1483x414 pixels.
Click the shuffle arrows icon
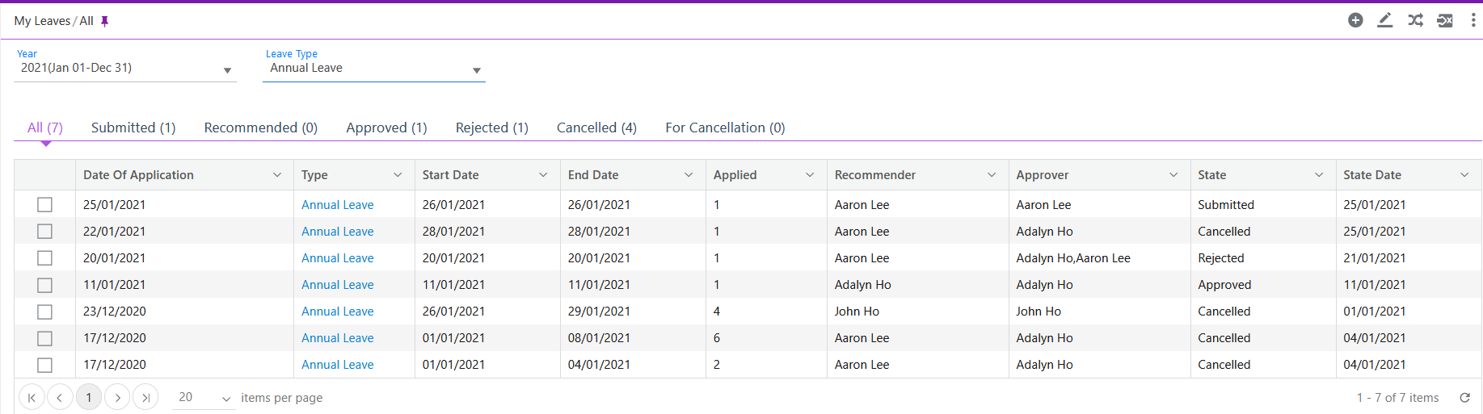(x=1415, y=20)
